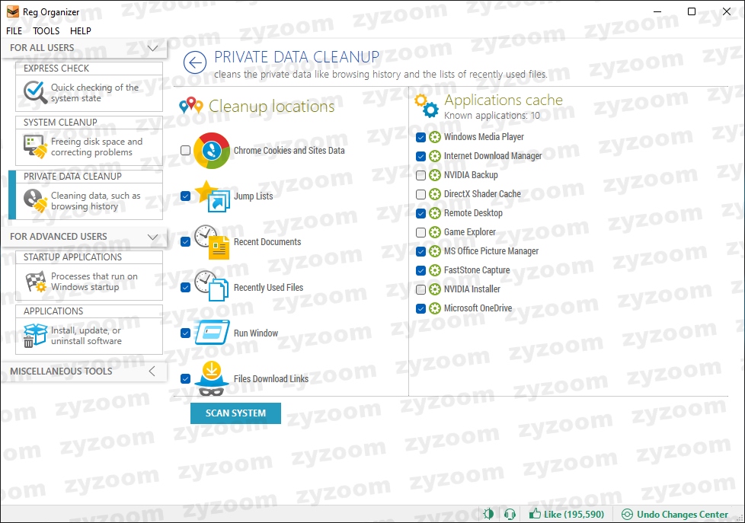The image size is (745, 523).
Task: Open the Undo Changes Center
Action: 675,514
